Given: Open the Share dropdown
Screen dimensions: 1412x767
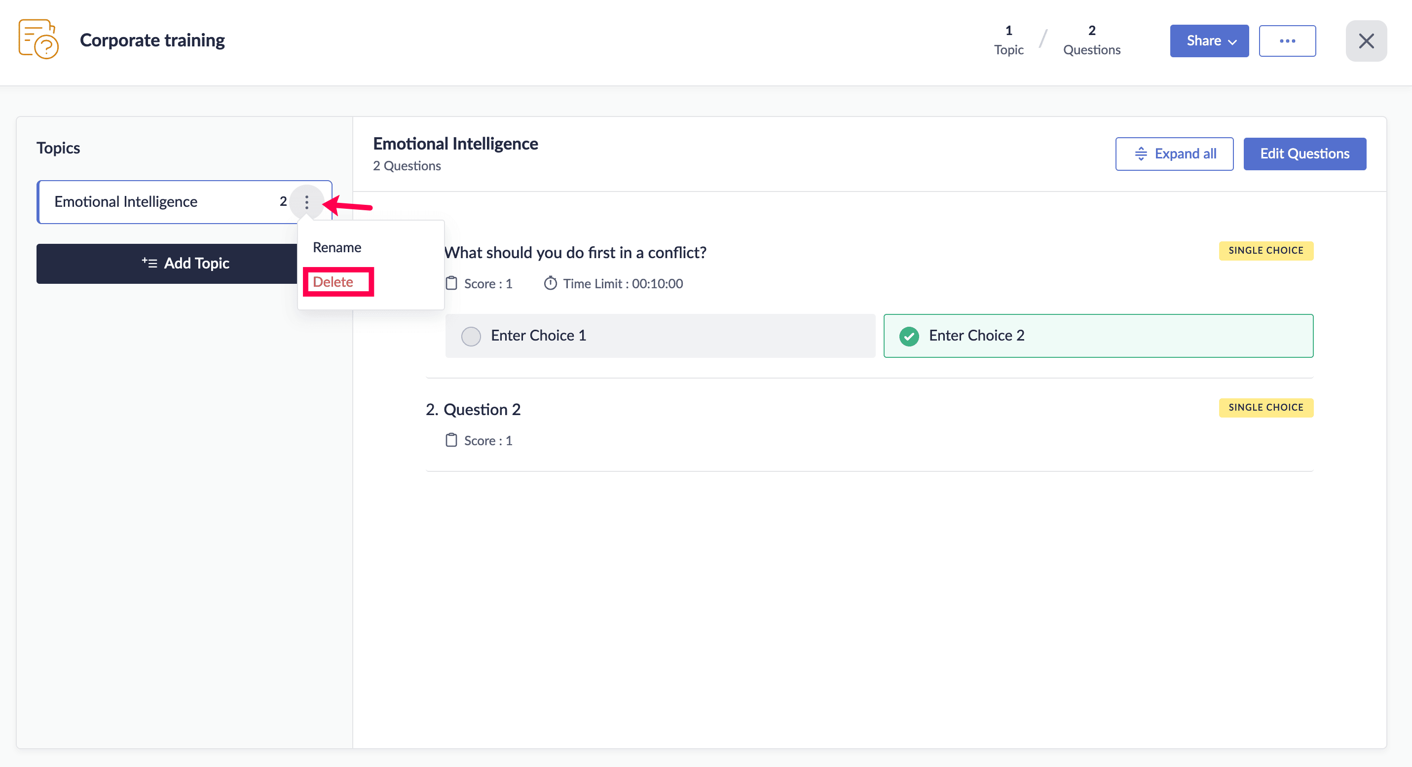Looking at the screenshot, I should 1209,40.
